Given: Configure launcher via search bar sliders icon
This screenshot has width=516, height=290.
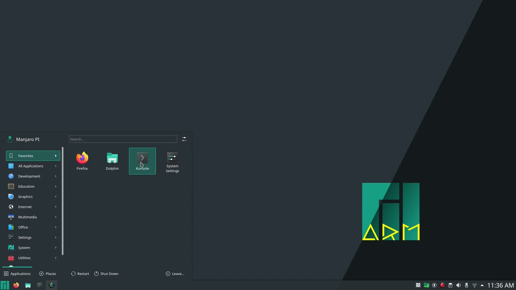Looking at the screenshot, I should (184, 139).
